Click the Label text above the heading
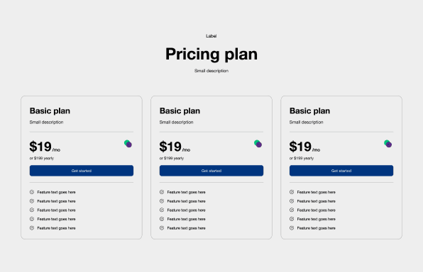Screen dimensions: 423x272 [211, 36]
